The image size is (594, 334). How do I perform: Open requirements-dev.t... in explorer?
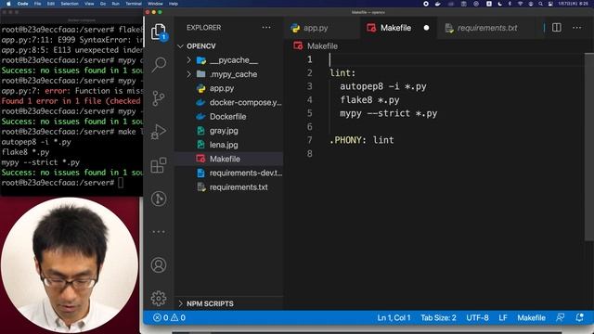[x=245, y=173]
